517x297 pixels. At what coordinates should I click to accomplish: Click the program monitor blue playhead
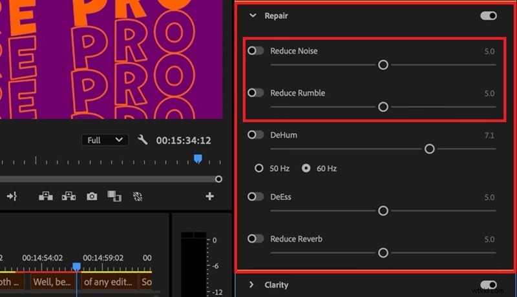tap(198, 159)
